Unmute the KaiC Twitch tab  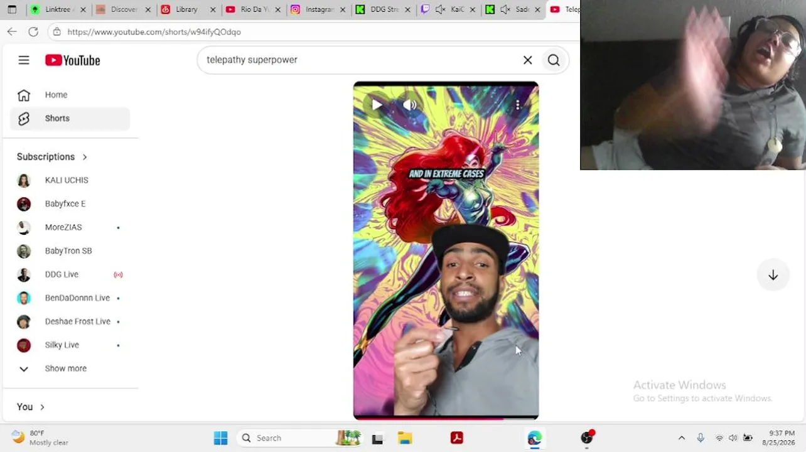[x=441, y=9]
